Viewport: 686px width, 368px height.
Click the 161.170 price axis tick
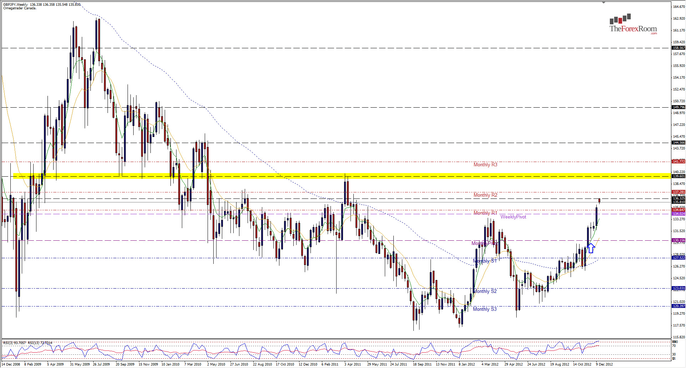(679, 30)
